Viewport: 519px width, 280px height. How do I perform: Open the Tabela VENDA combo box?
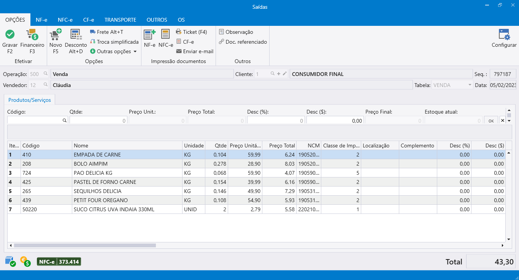[452, 85]
